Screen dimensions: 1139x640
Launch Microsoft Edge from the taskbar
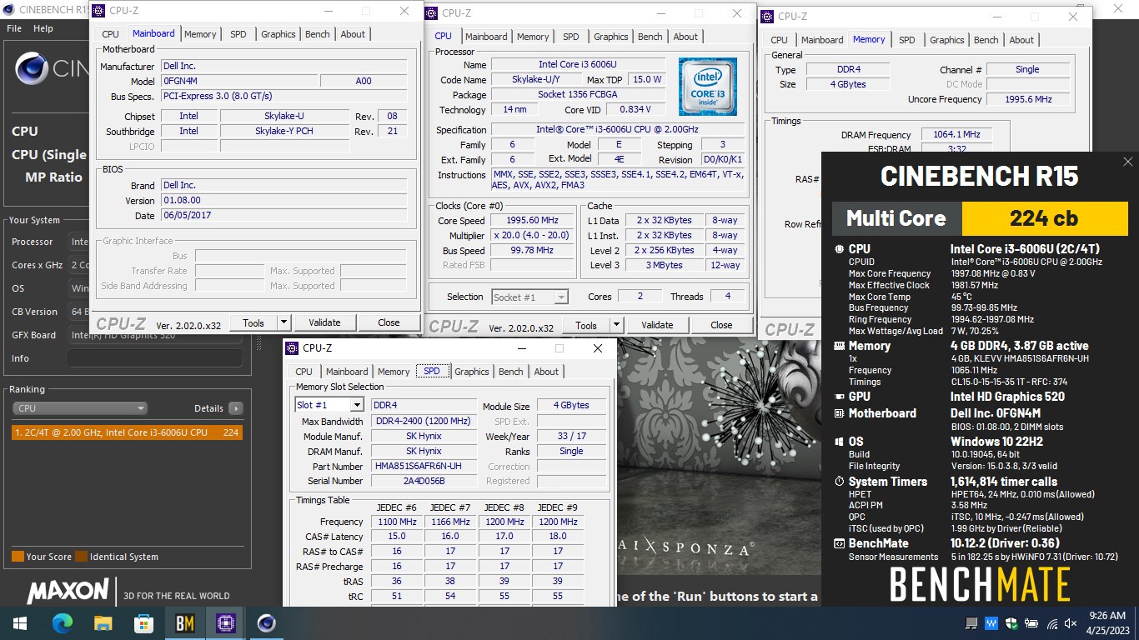(63, 623)
